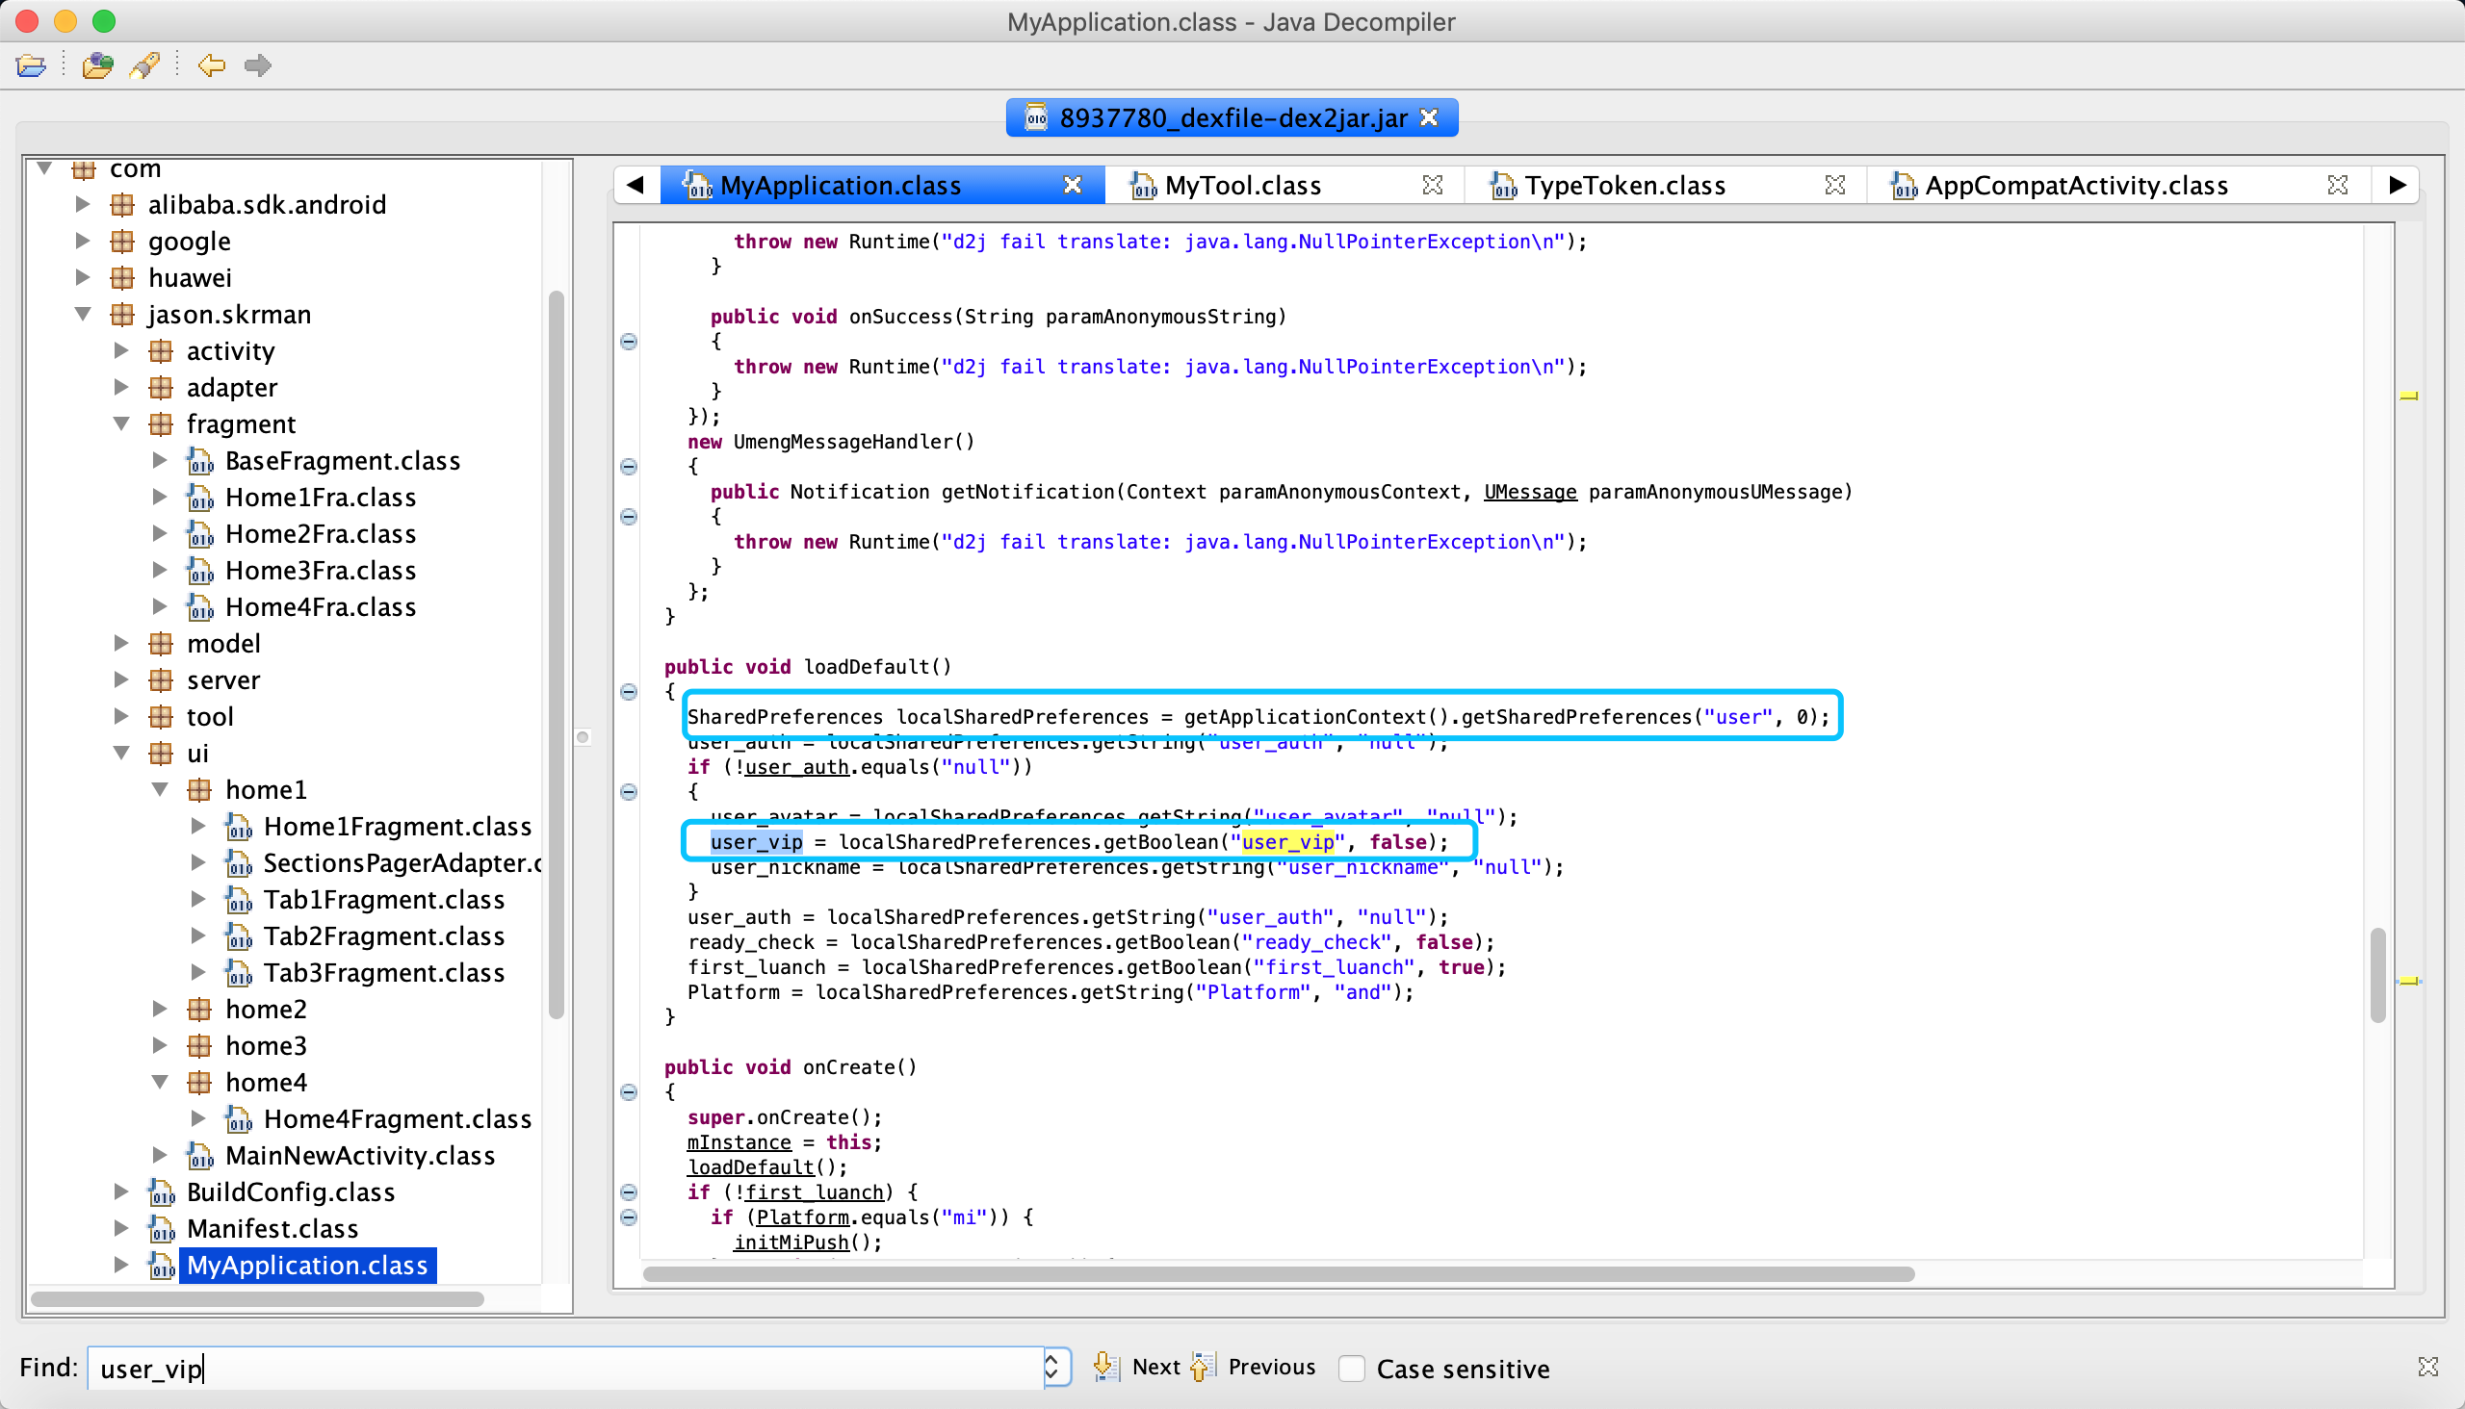Collapse the fragment package
Viewport: 2465px width, 1409px height.
pos(122,423)
